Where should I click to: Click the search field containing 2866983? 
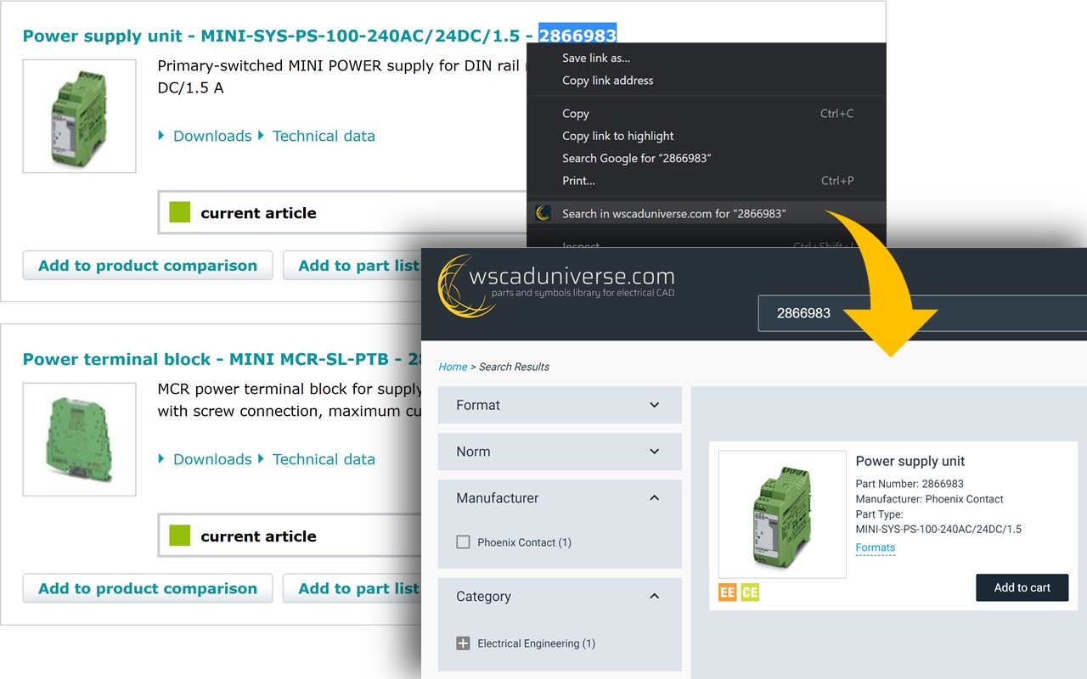[x=922, y=313]
